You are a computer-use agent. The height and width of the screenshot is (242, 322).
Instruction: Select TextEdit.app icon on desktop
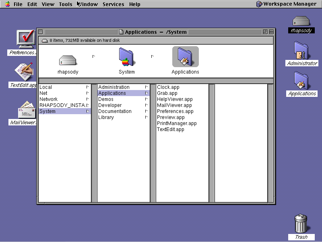tap(24, 72)
